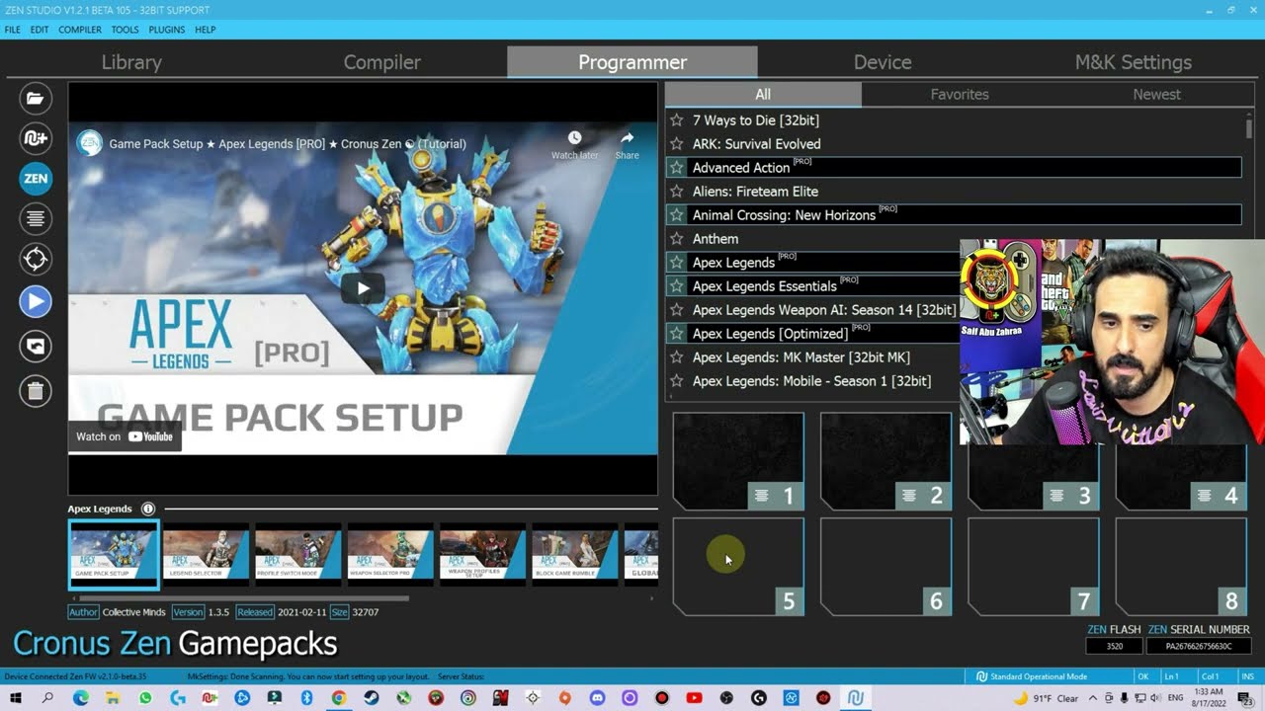Toggle favorite star for Advanced Action

(677, 168)
